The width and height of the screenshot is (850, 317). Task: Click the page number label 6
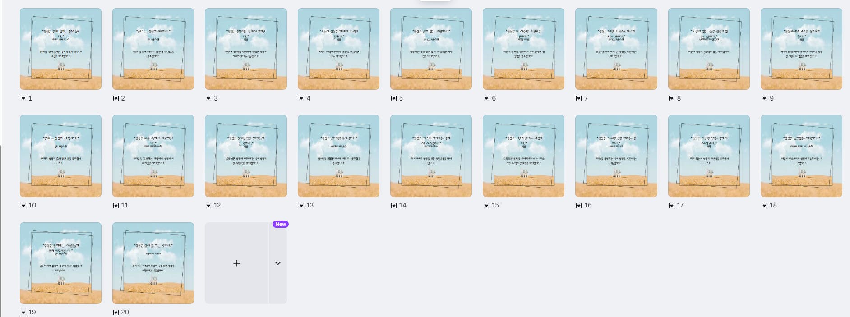pos(494,98)
